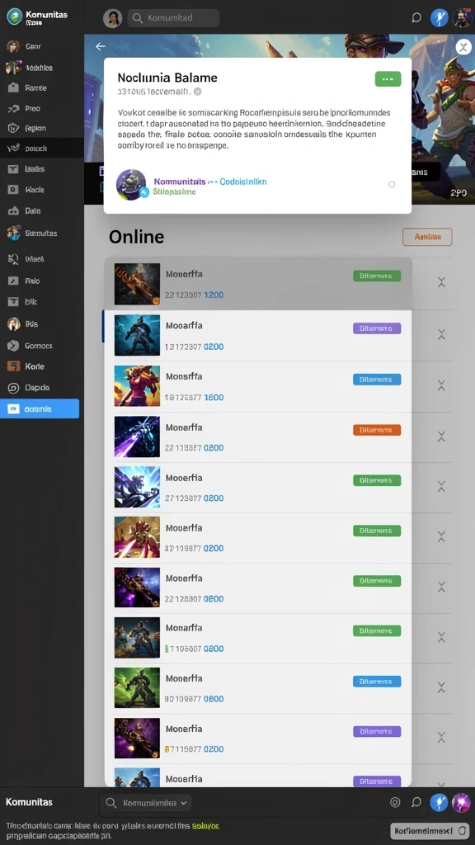Select the small radio circle in card
This screenshot has width=475, height=845.
click(392, 184)
